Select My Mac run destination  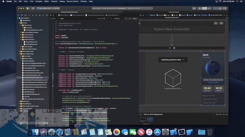click(x=56, y=8)
